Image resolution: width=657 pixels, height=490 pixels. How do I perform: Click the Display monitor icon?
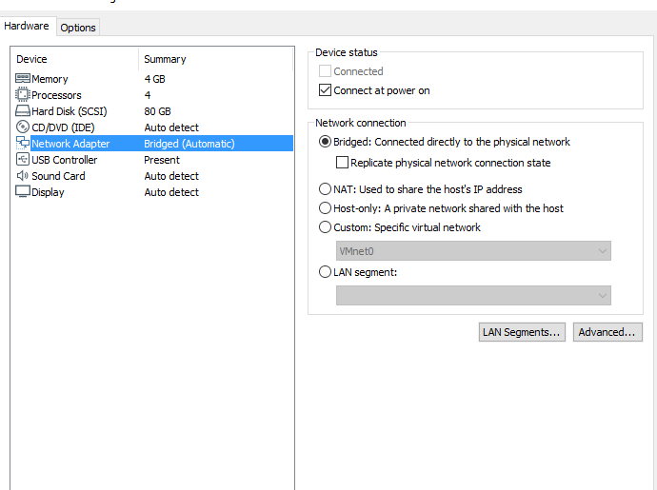[23, 191]
